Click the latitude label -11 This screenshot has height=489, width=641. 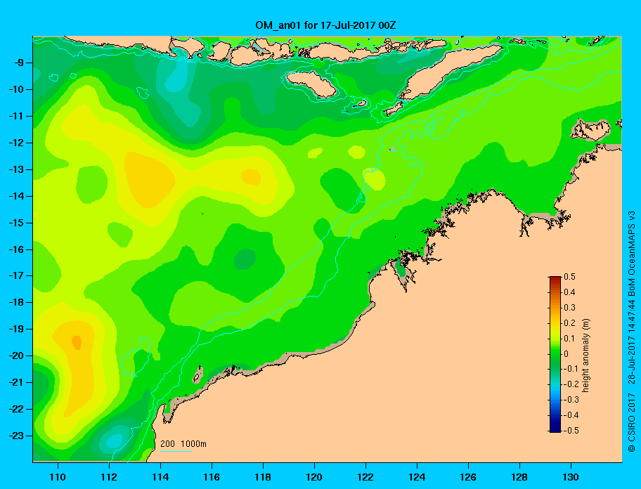pyautogui.click(x=18, y=116)
